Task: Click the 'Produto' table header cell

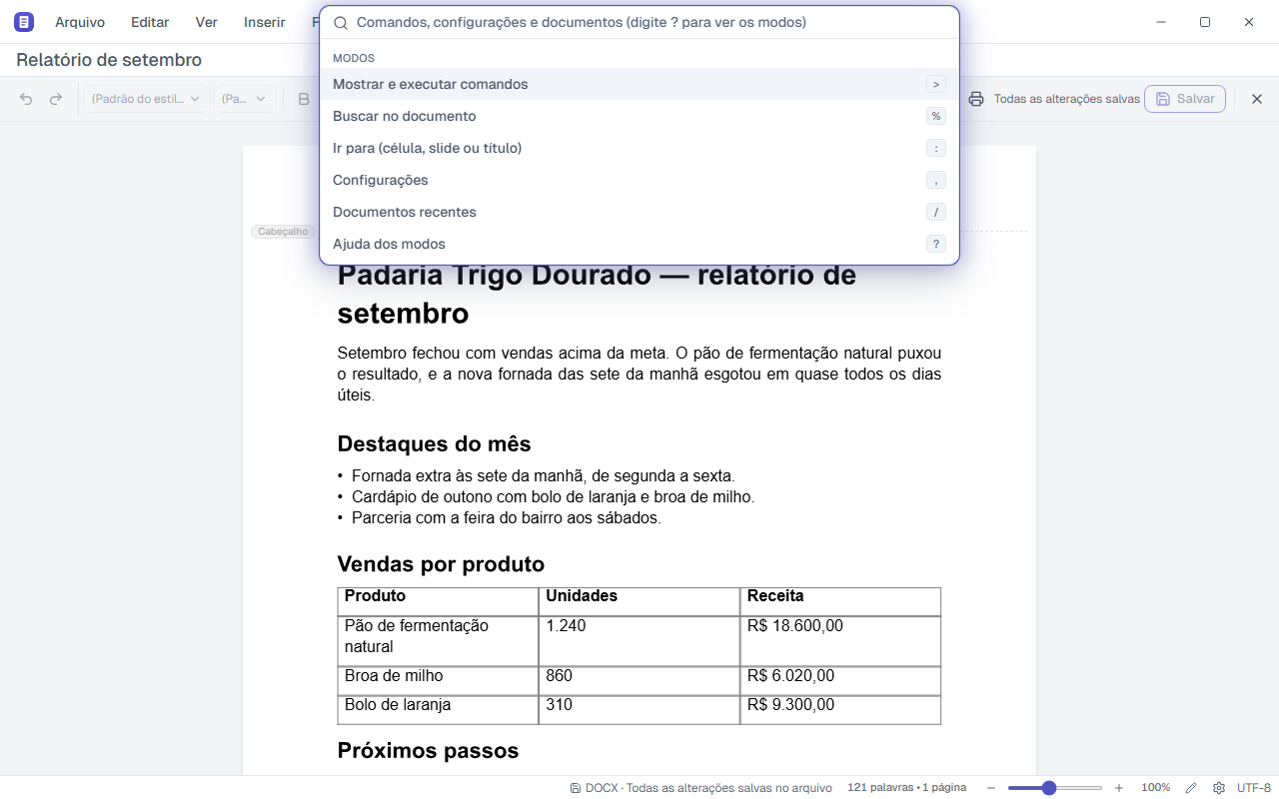Action: pyautogui.click(x=439, y=601)
